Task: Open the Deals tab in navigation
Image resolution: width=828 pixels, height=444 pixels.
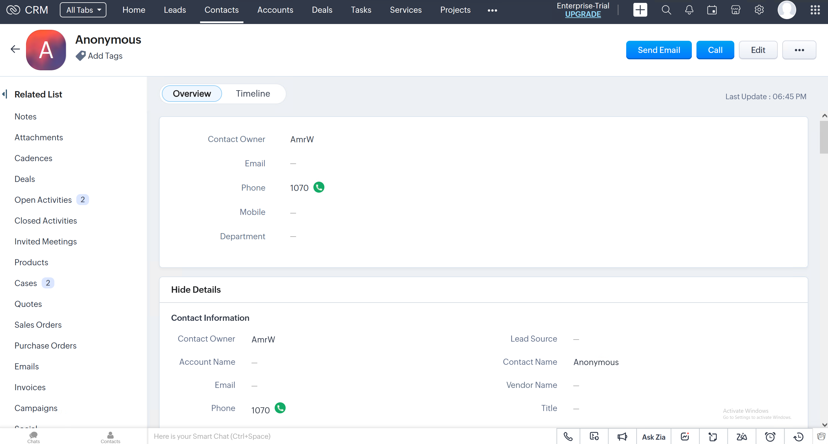Action: point(322,10)
